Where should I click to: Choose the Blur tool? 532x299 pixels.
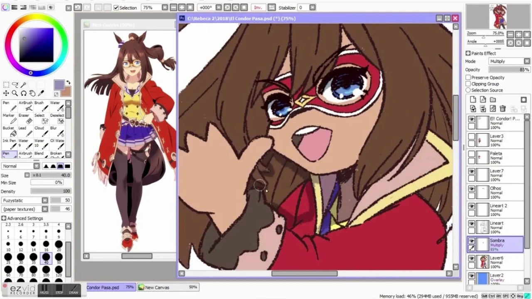[x=57, y=131]
